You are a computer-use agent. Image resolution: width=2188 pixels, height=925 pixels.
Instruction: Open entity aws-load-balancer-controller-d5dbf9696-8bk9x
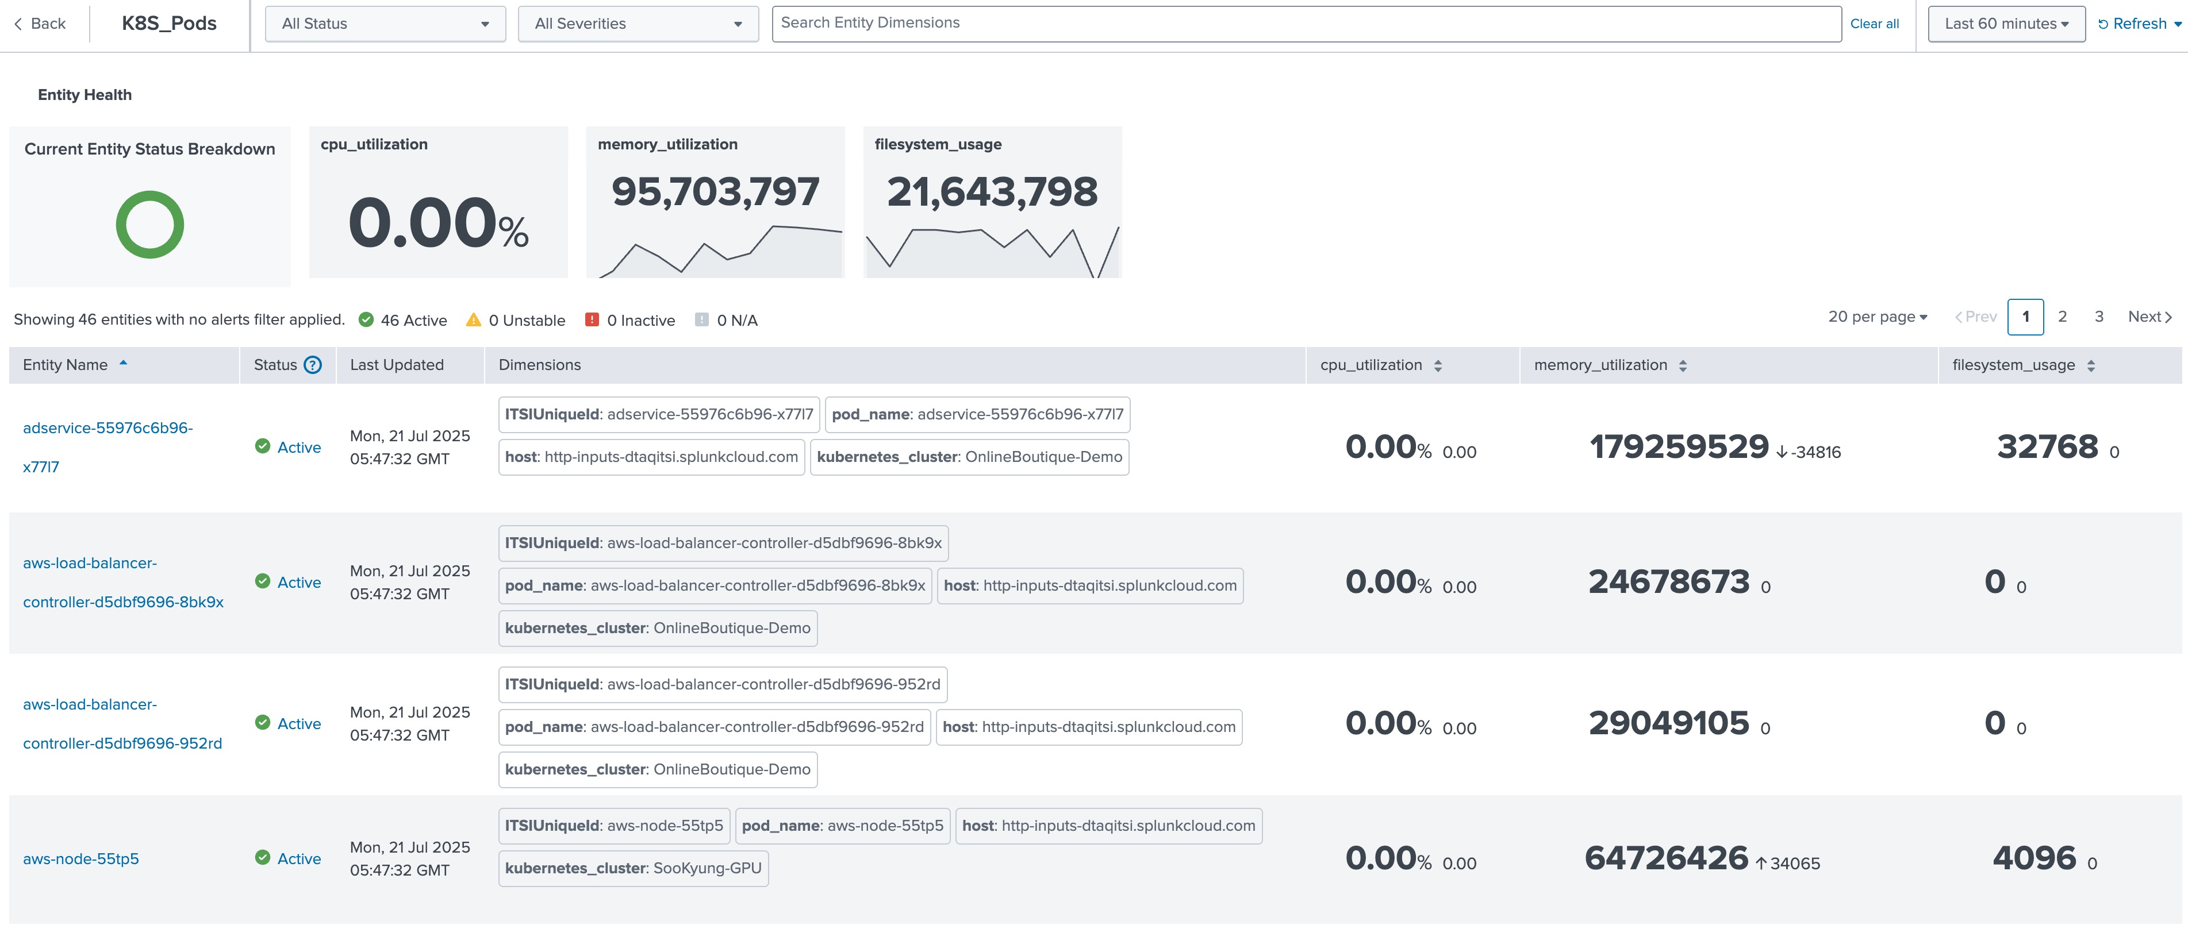[x=123, y=582]
